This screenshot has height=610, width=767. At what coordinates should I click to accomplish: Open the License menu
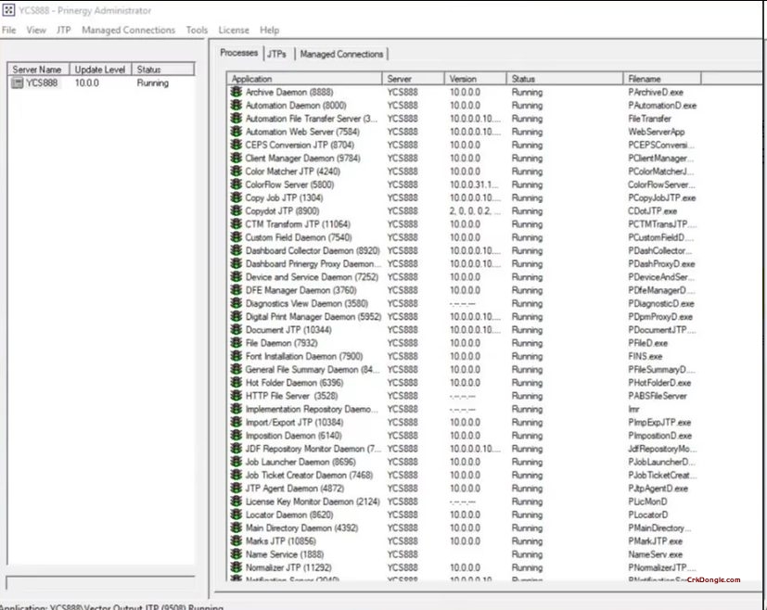[234, 30]
